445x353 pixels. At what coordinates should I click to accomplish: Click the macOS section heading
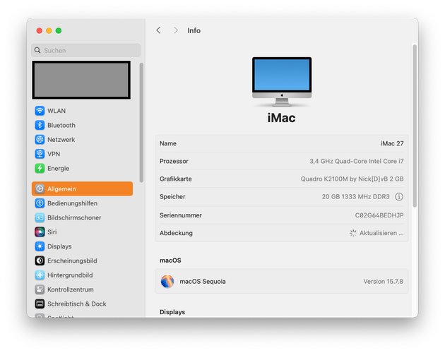click(x=170, y=261)
